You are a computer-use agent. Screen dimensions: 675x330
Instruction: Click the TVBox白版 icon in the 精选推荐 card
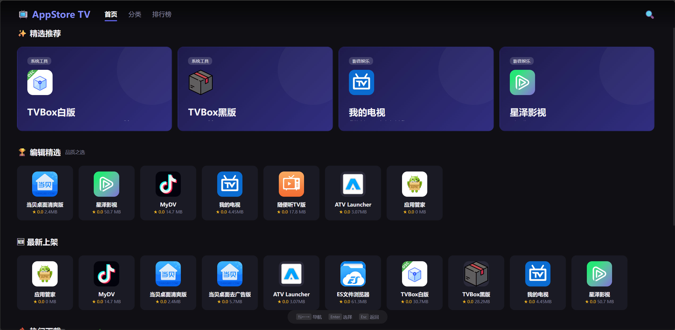[x=40, y=82]
